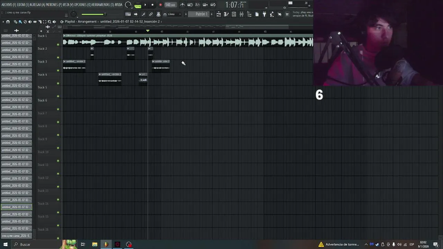Toggle the wait-for-input icon

(x=190, y=5)
